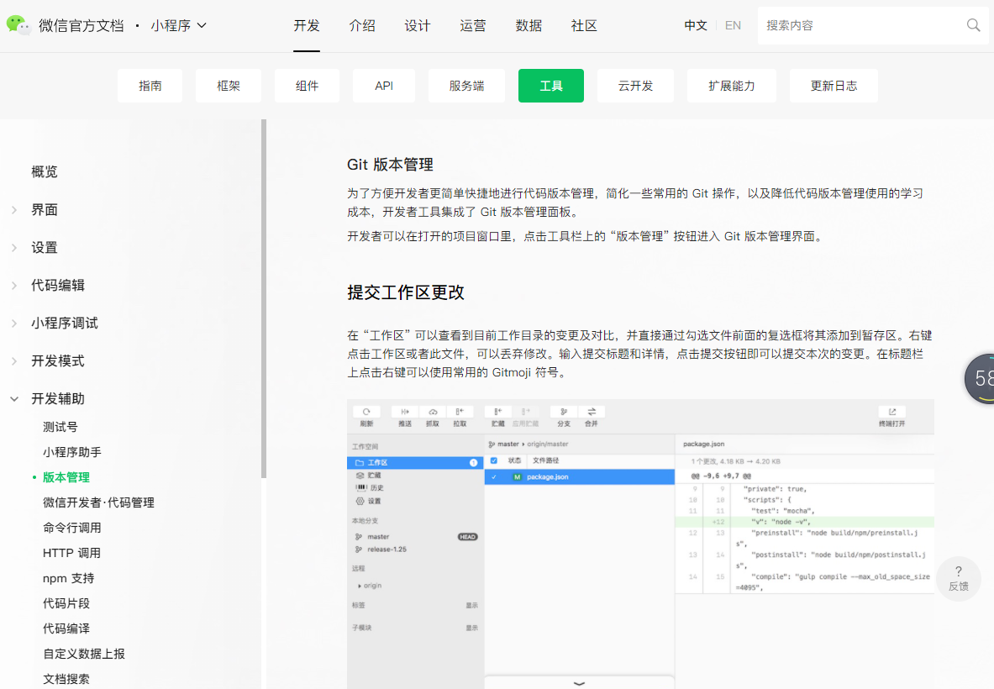This screenshot has height=689, width=994.
Task: Click the search magnifier icon
Action: click(973, 25)
